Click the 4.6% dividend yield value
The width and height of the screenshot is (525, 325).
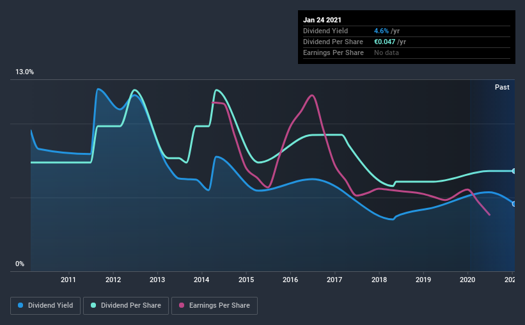(381, 31)
